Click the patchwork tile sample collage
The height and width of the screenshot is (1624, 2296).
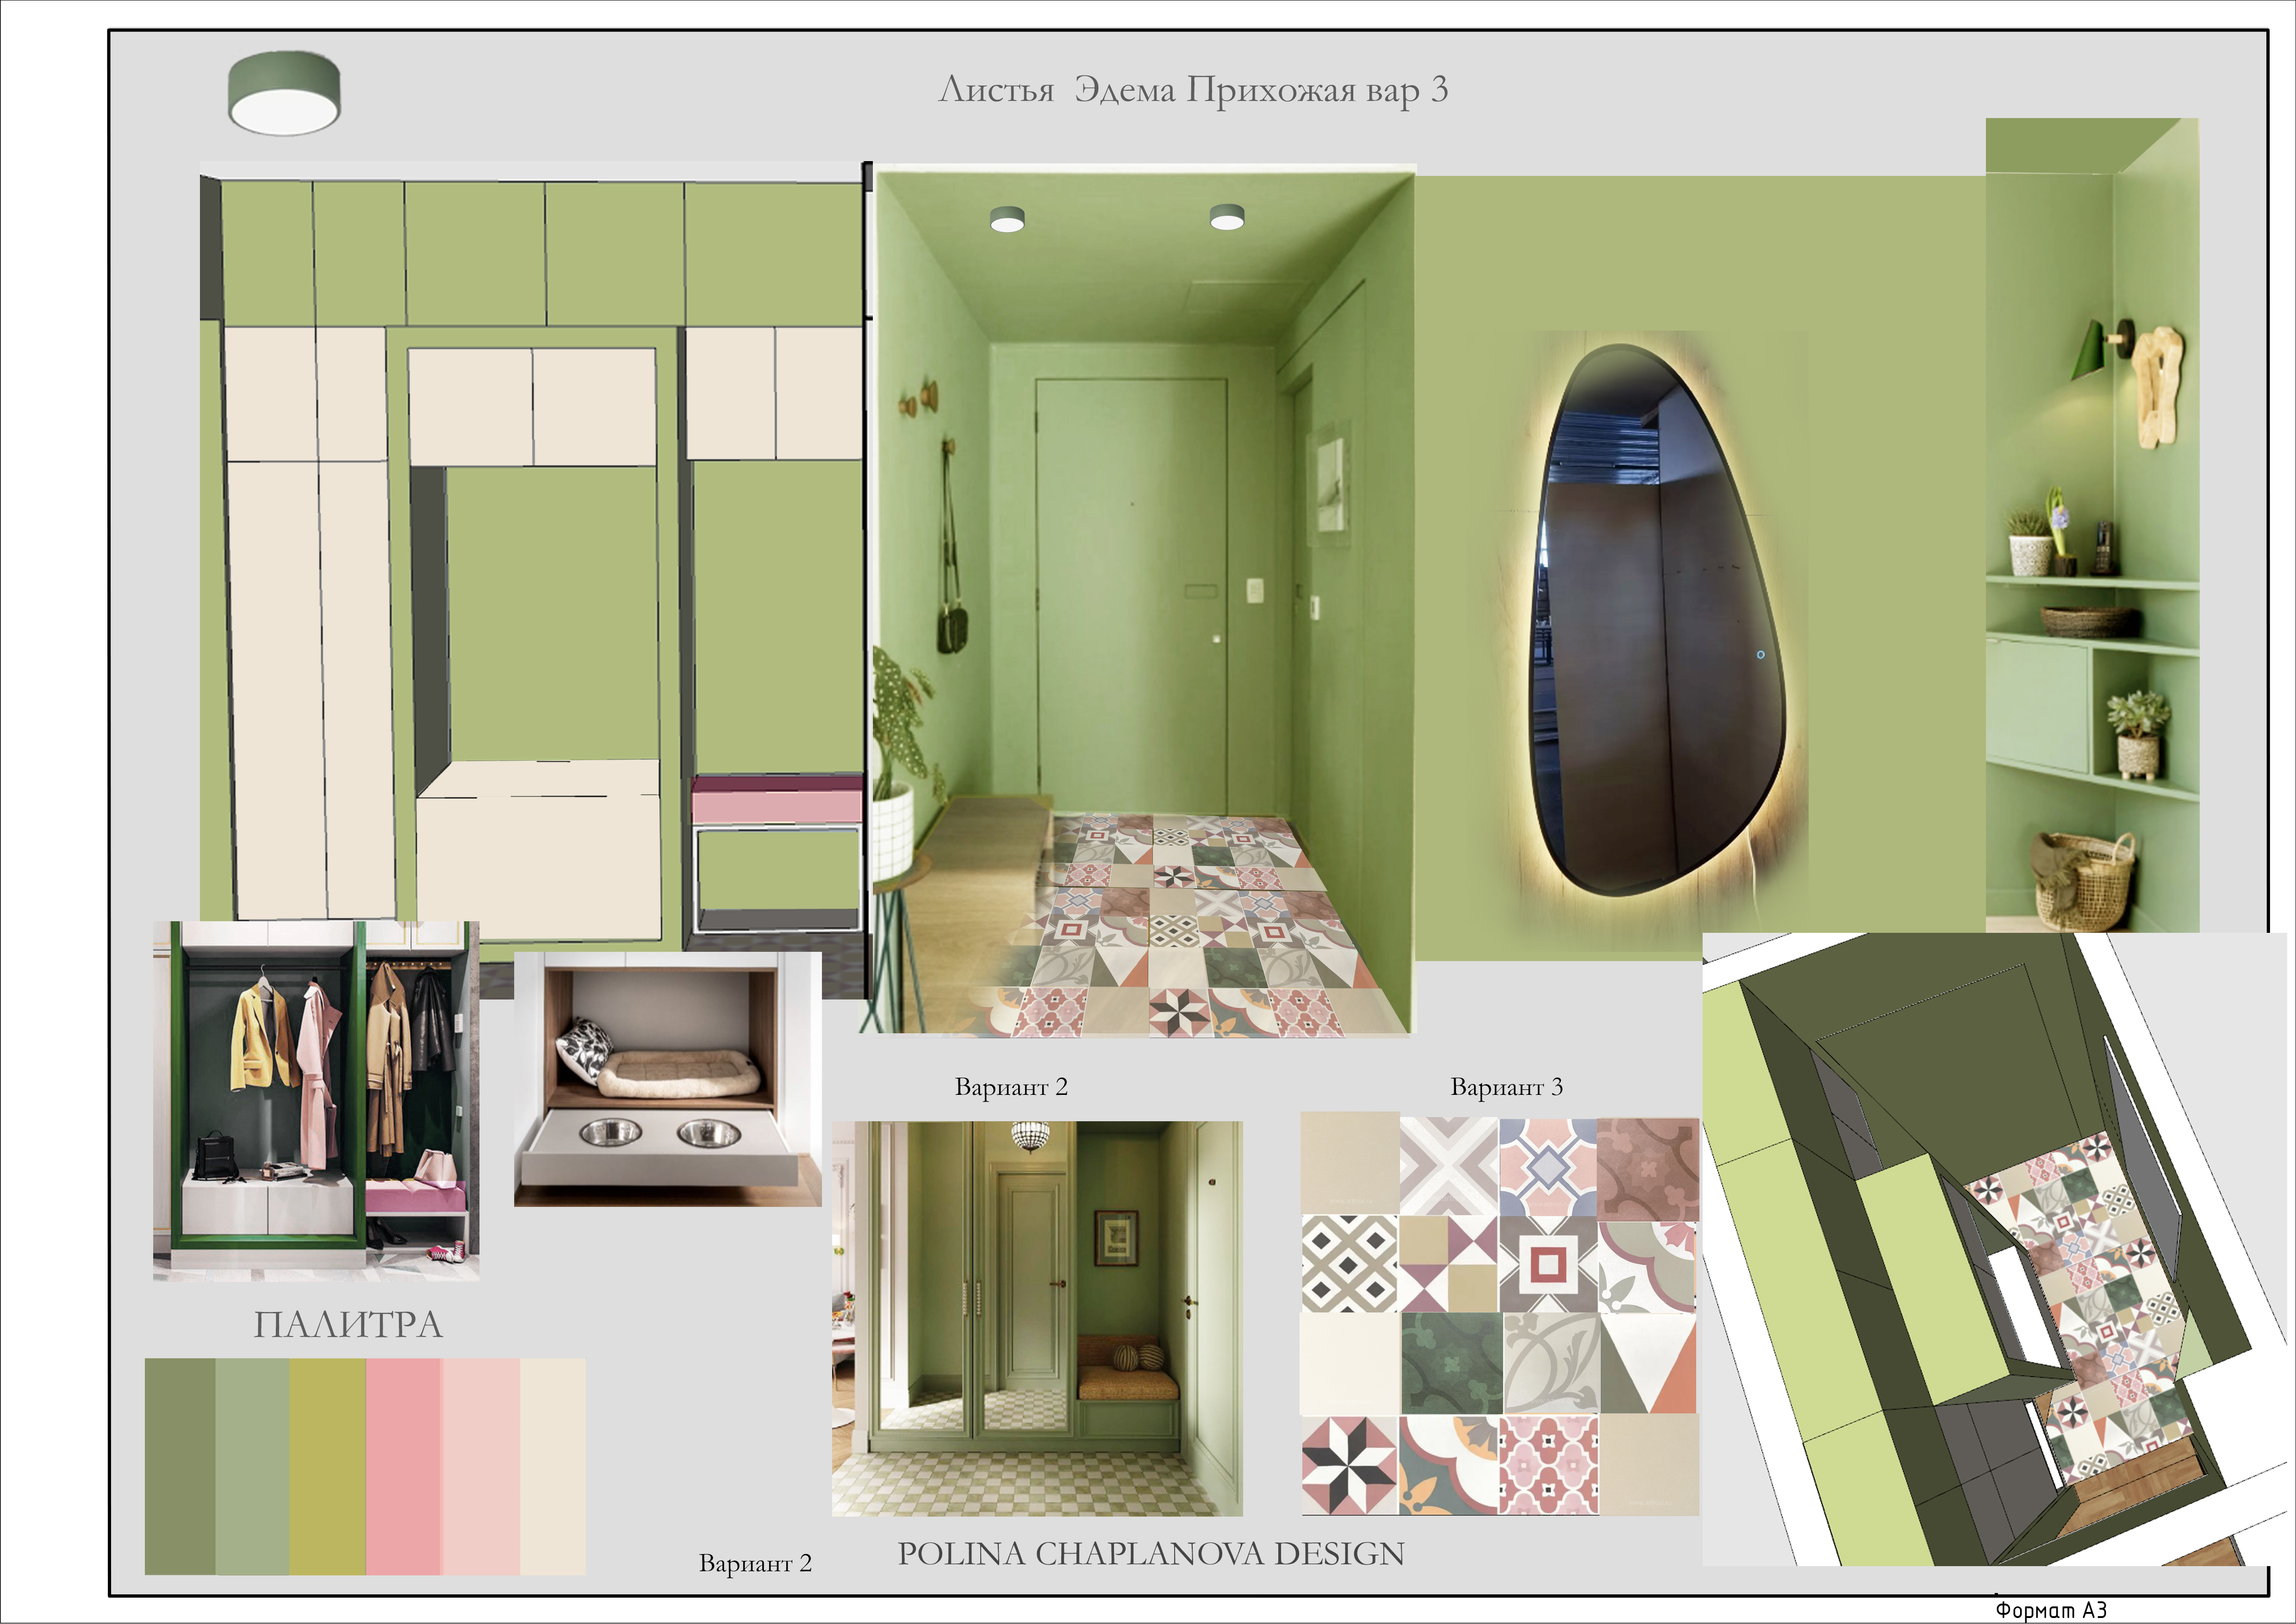(1499, 1315)
